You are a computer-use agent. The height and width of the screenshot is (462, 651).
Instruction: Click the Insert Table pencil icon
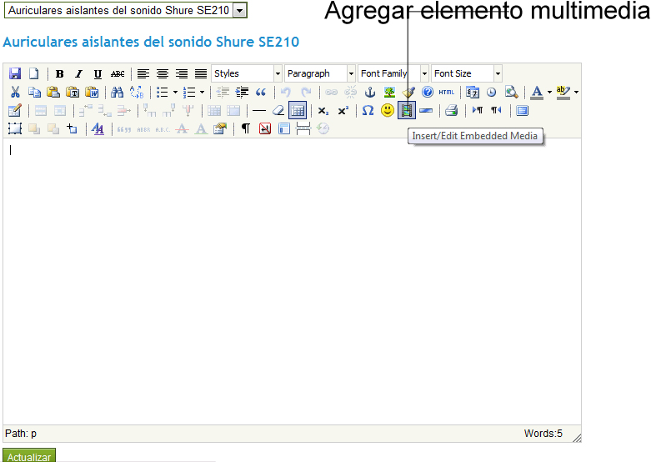[15, 111]
